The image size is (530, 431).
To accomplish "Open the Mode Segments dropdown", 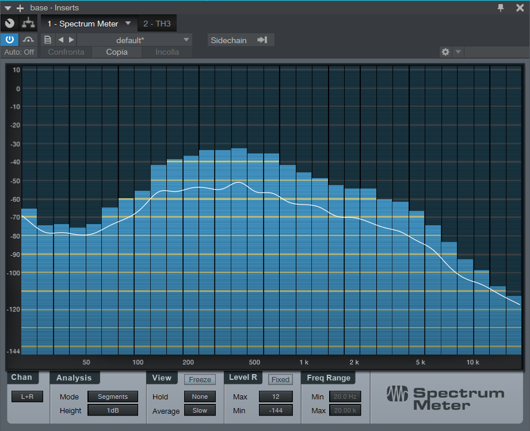I will [x=112, y=397].
